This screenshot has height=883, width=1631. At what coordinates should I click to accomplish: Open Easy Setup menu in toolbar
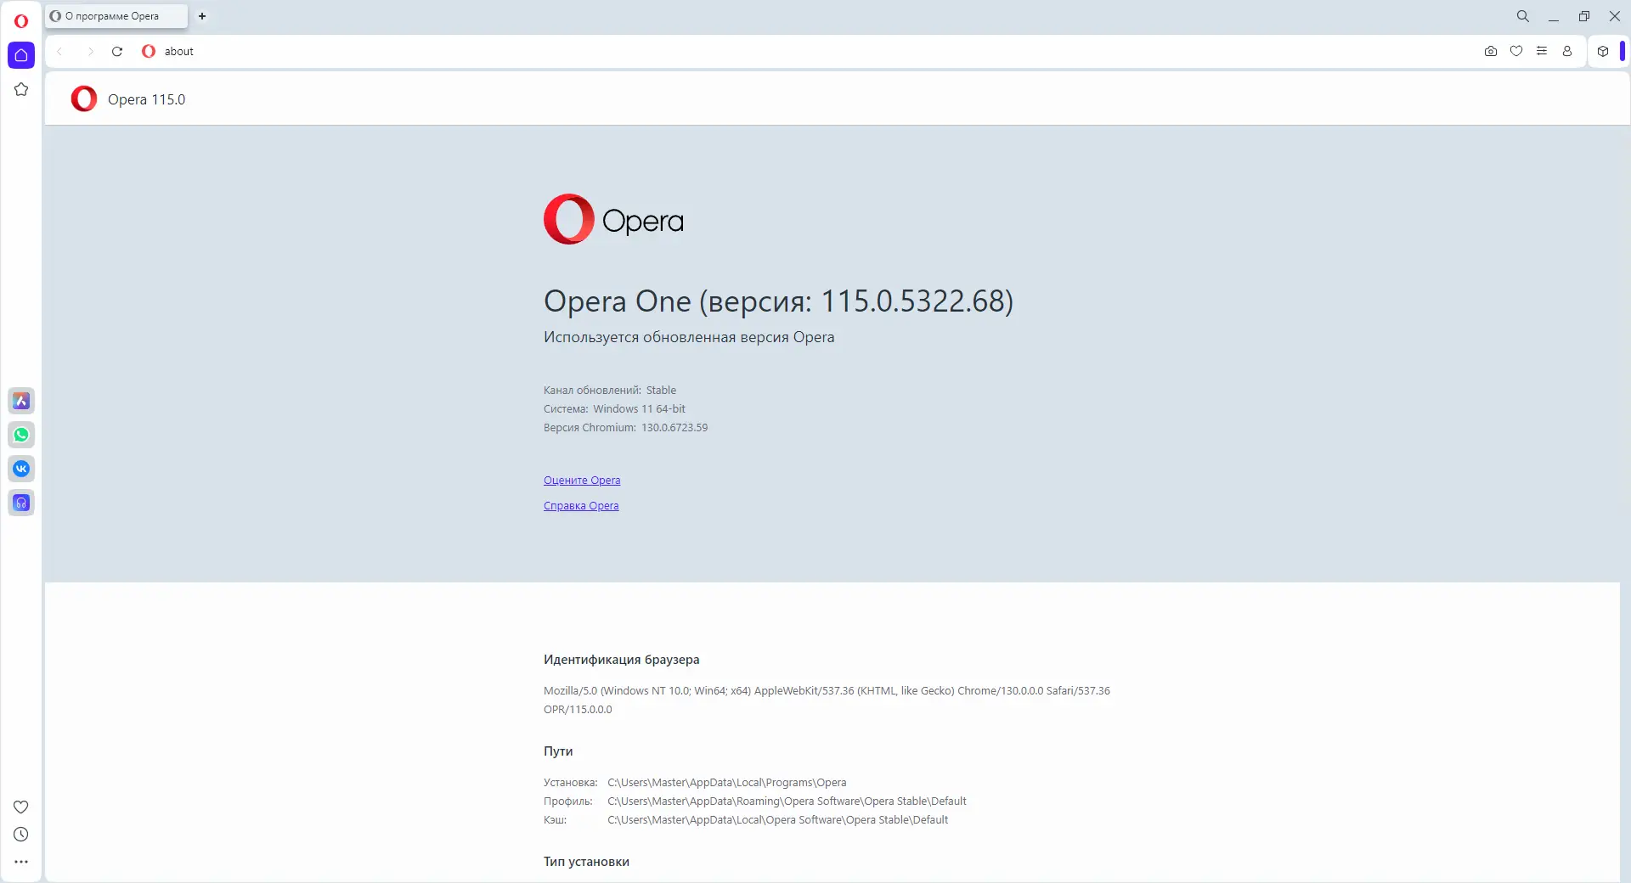pos(1542,51)
